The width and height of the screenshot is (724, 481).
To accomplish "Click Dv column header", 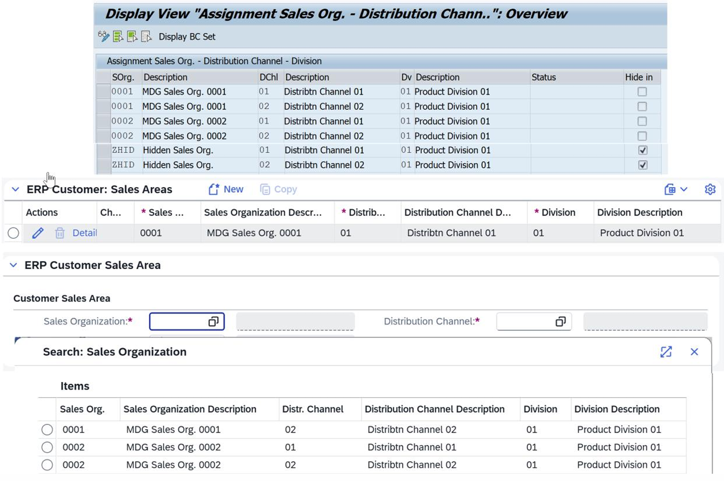I will [x=407, y=77].
